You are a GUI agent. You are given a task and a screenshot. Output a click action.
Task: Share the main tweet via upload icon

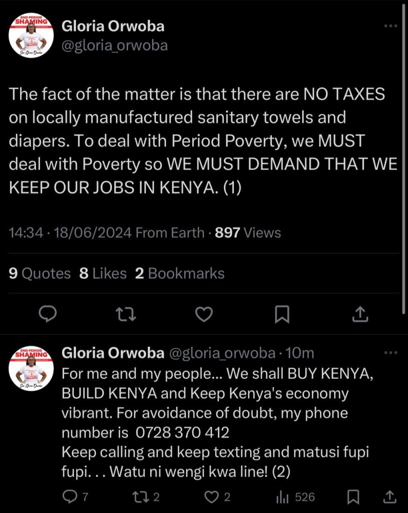click(x=360, y=314)
